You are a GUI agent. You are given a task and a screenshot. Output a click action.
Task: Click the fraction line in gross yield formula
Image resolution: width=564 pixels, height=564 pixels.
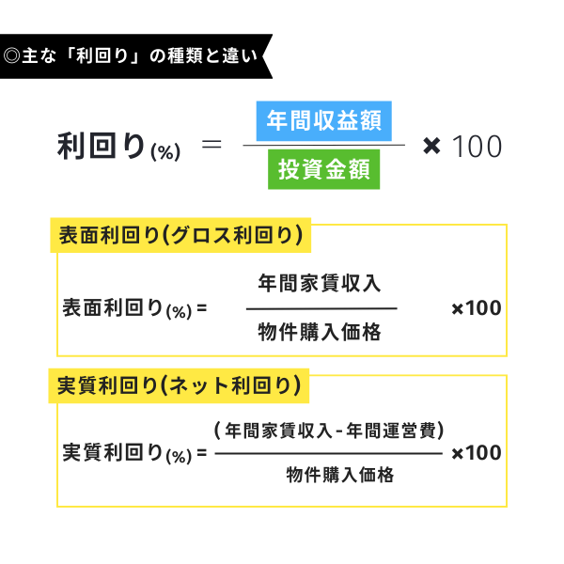pyautogui.click(x=321, y=308)
